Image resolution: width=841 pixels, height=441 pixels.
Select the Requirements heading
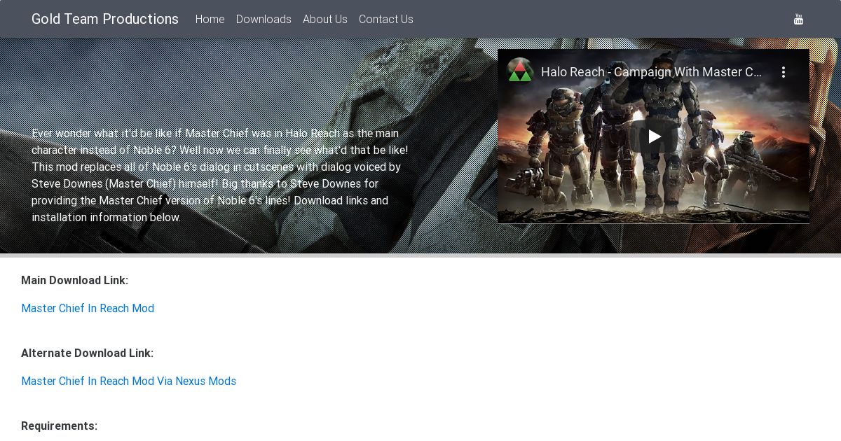(60, 426)
